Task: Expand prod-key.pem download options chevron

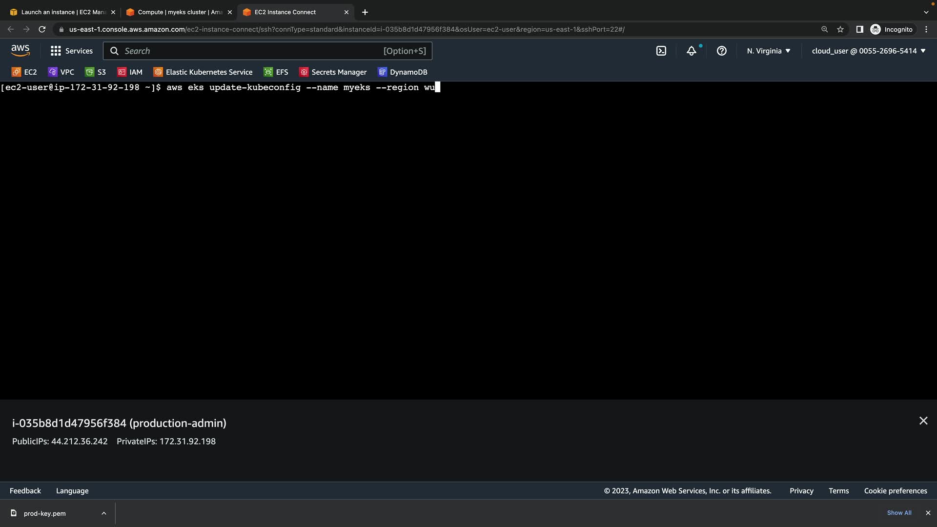Action: click(x=104, y=513)
